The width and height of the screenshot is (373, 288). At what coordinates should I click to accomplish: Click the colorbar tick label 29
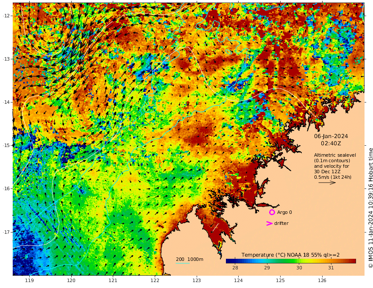tap(267, 268)
